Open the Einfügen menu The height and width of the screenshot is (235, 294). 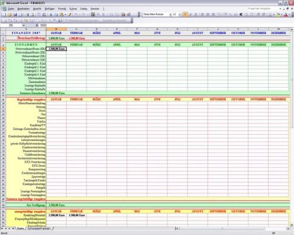click(49, 9)
